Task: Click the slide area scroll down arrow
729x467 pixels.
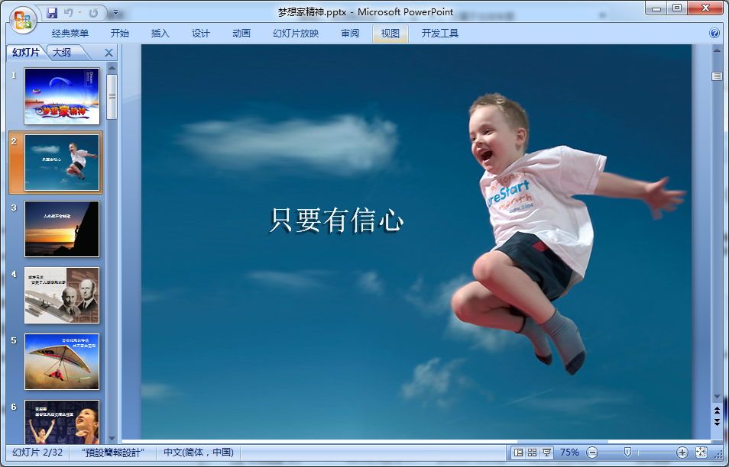Action: click(x=717, y=397)
